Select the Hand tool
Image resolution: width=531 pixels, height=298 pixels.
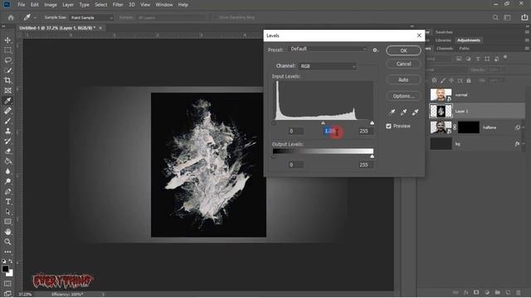pyautogui.click(x=7, y=232)
